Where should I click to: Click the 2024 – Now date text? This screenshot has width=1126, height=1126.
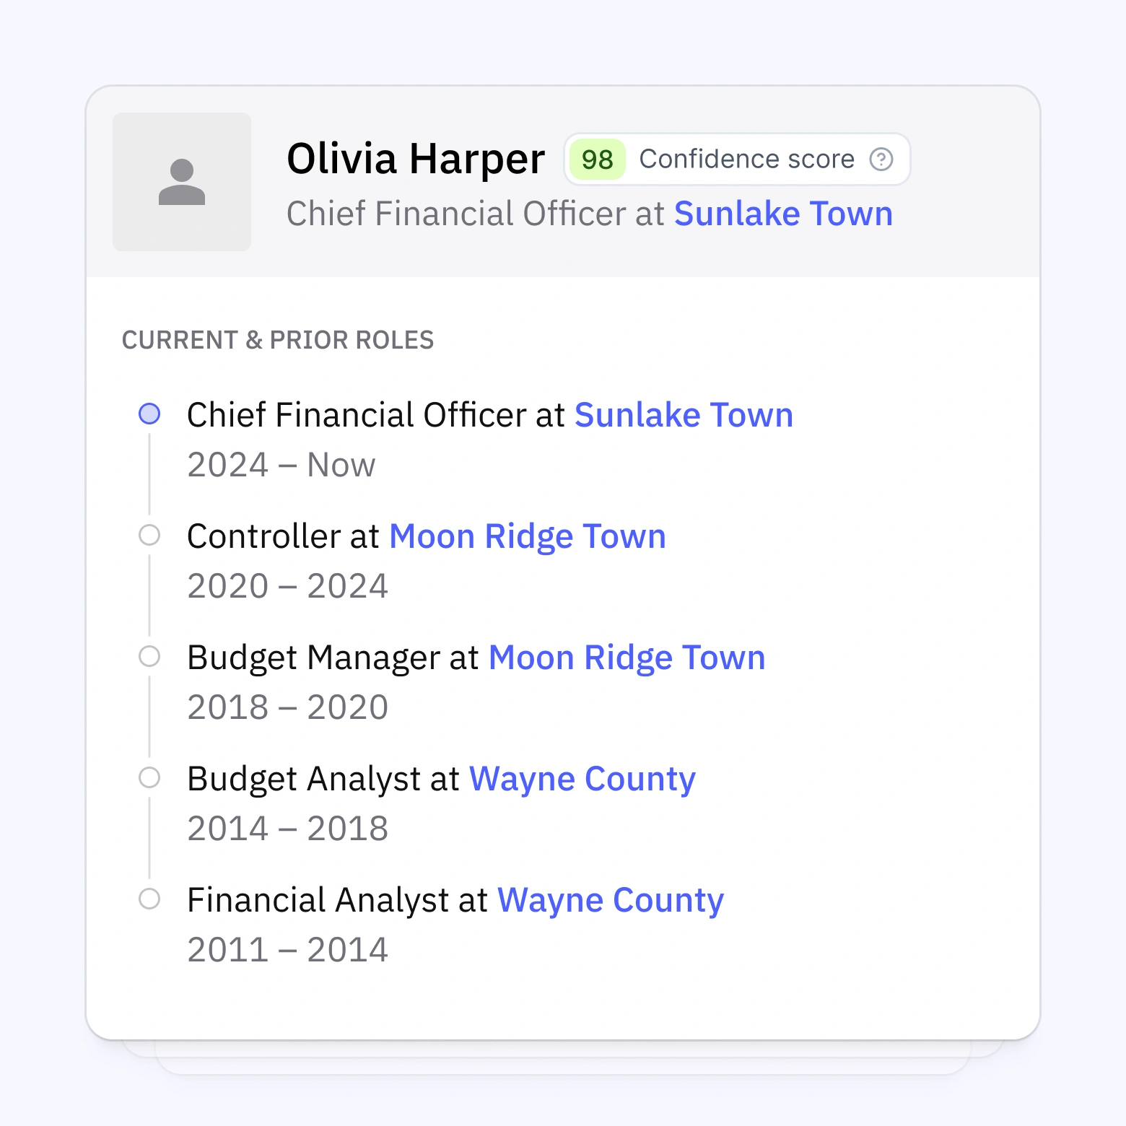click(281, 465)
